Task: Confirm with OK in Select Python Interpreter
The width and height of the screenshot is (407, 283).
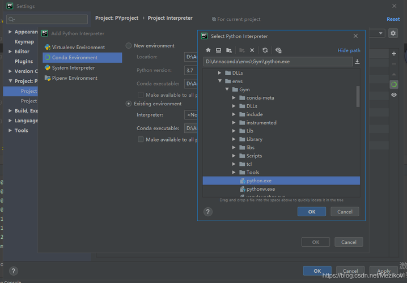Action: 311,212
